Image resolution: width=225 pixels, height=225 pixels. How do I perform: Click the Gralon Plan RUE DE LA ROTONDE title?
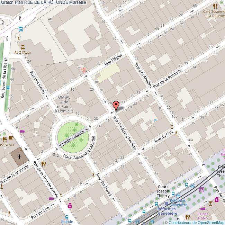44,3
